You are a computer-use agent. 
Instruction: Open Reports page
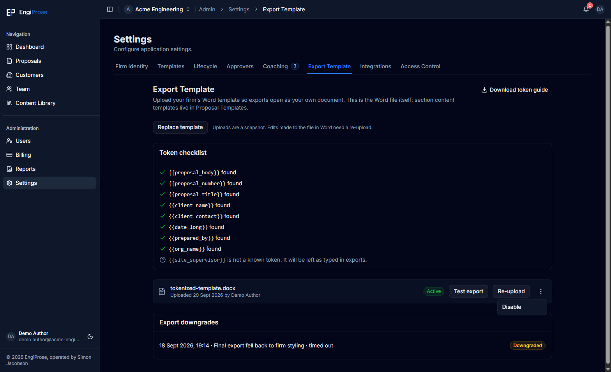click(49, 169)
